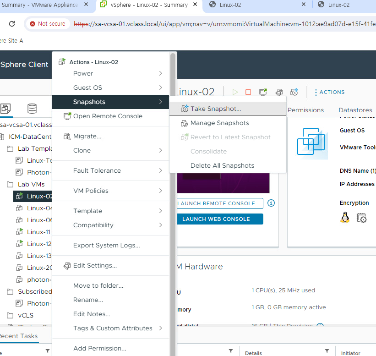This screenshot has height=356, width=376.
Task: Click the green power on icon
Action: tap(235, 92)
